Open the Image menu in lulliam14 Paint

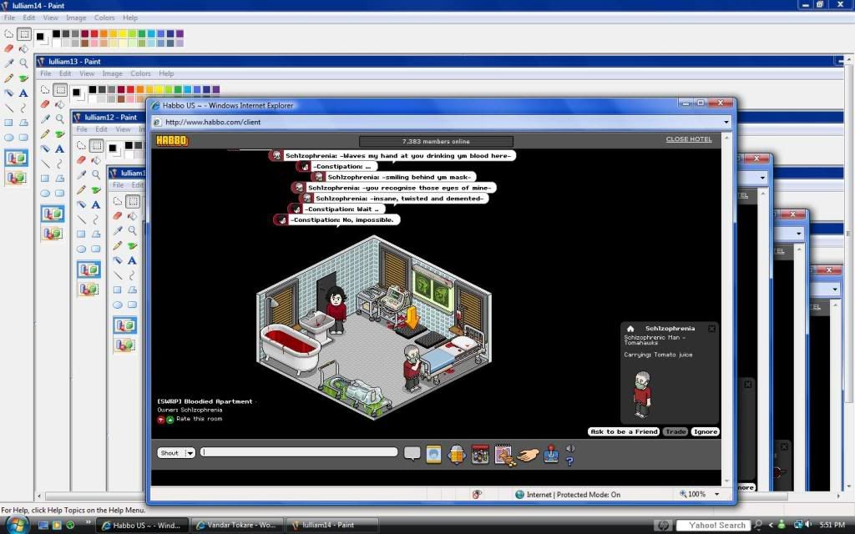(76, 18)
